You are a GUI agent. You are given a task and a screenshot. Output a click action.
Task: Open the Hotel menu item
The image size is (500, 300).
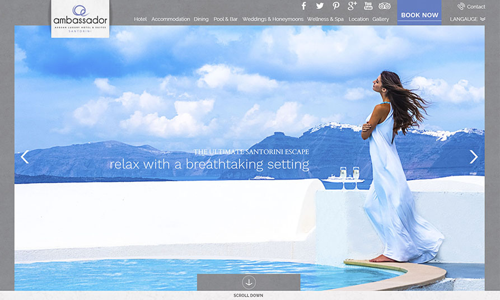140,19
